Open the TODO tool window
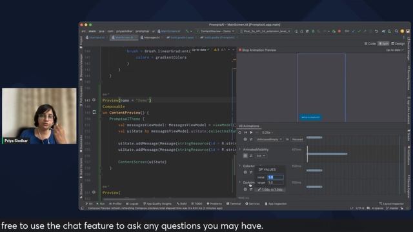Image resolution: width=413 pixels, height=232 pixels. pos(197,204)
